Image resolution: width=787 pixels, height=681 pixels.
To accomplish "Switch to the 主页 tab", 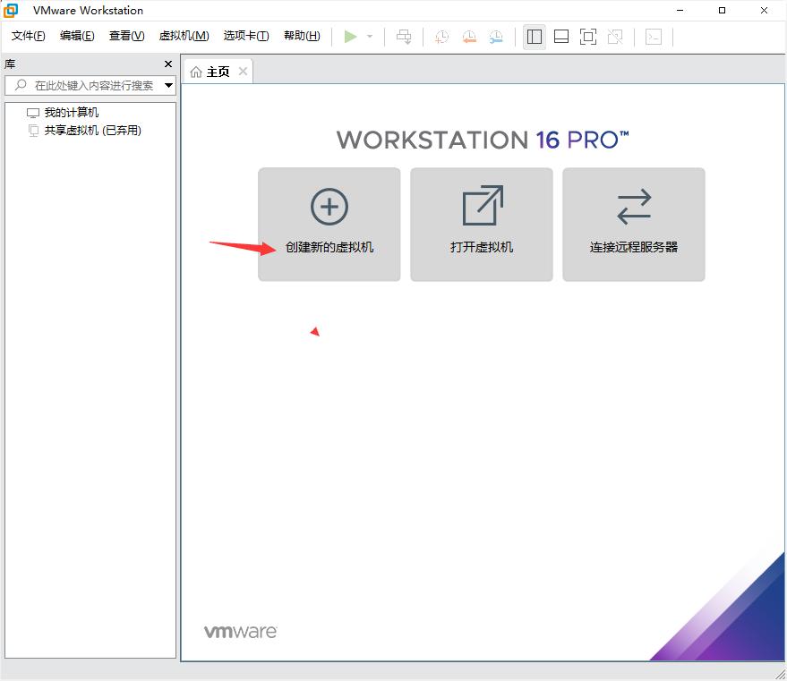I will coord(216,72).
